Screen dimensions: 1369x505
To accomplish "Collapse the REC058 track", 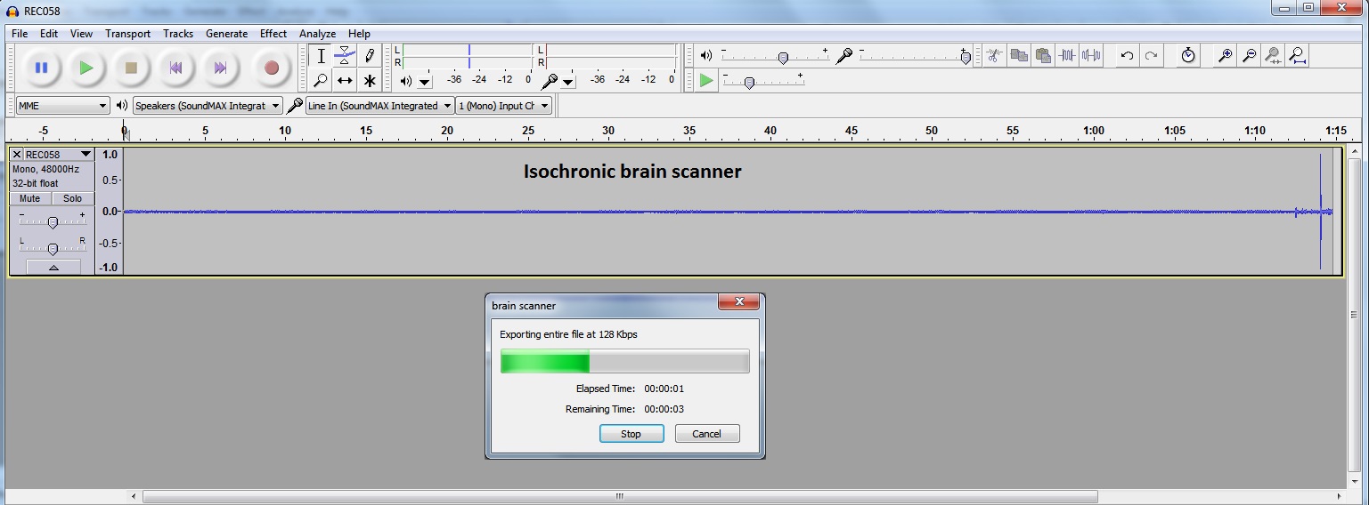I will (53, 267).
